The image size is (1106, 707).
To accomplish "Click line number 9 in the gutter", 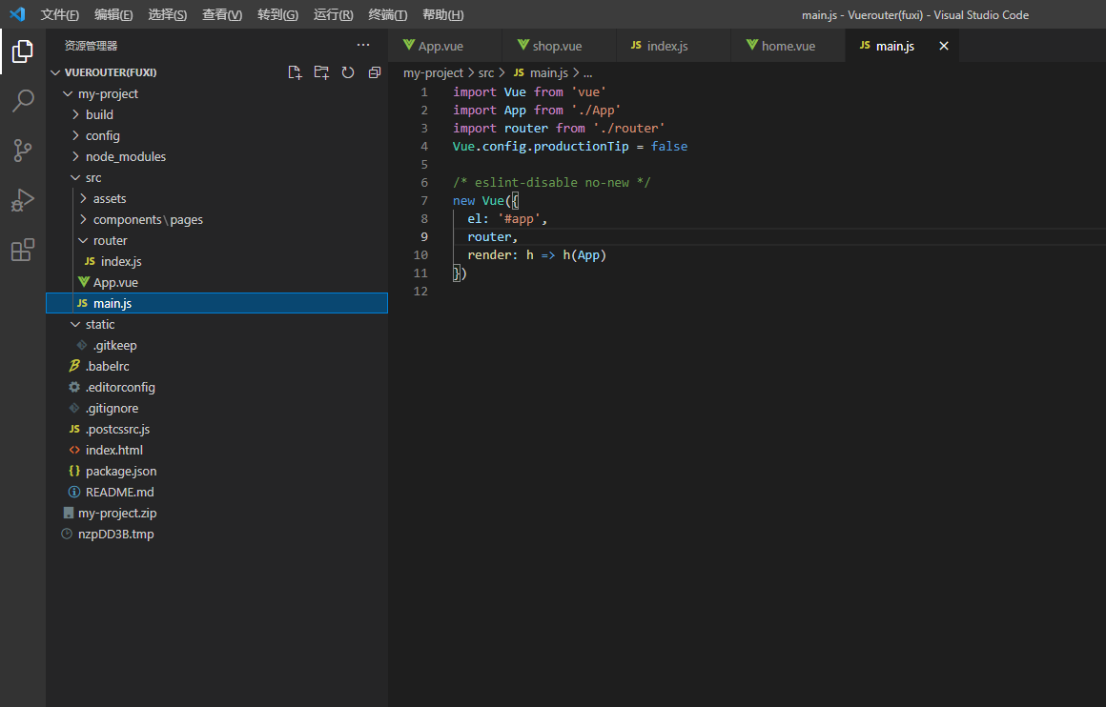I will 424,237.
